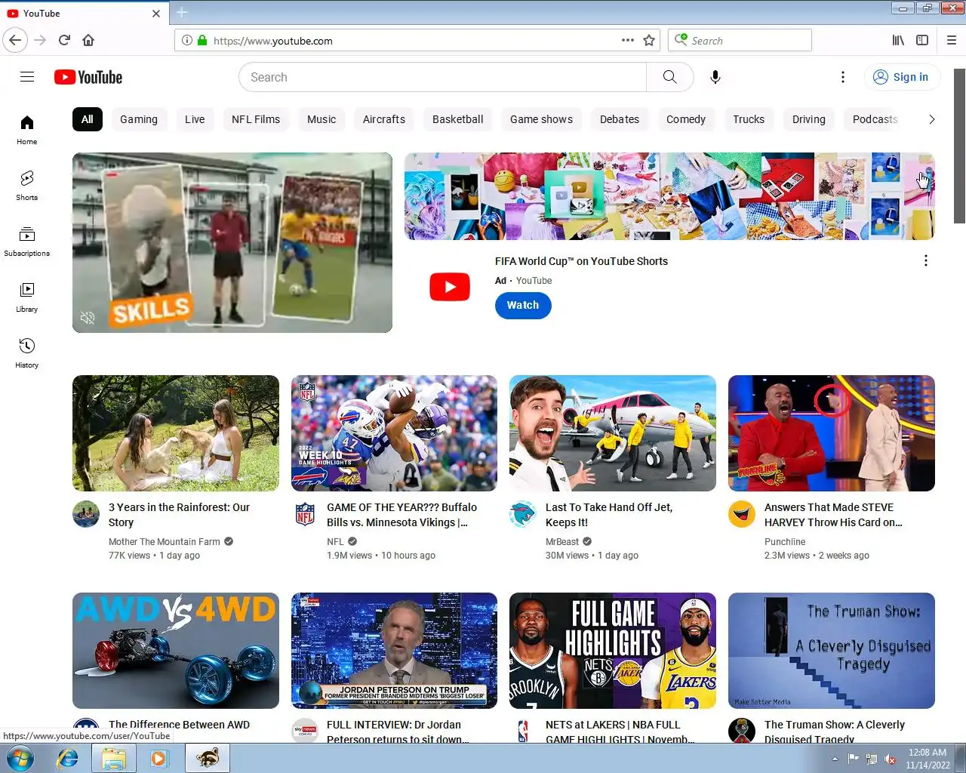Screen dimensions: 966x773
Task: Open Firefox application menu
Action: point(952,40)
